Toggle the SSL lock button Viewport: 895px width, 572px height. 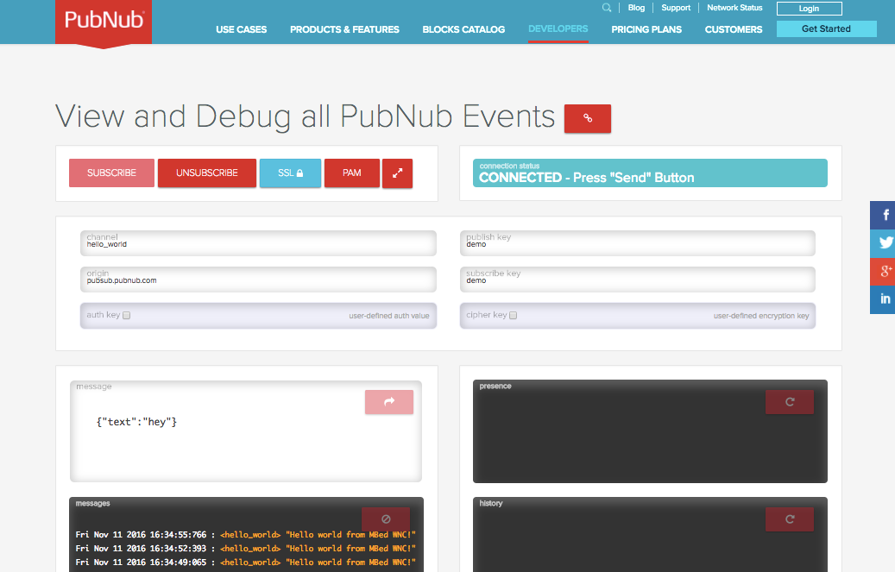[290, 173]
